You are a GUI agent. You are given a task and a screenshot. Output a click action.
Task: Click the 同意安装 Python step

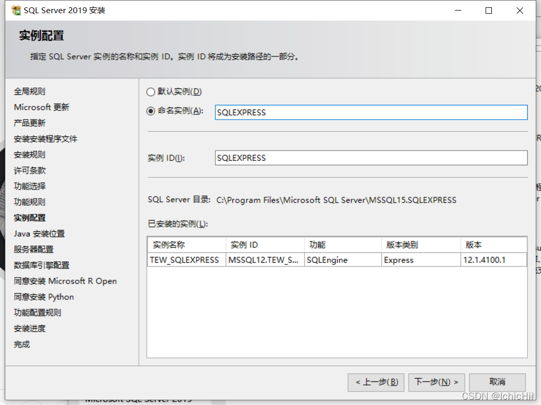pyautogui.click(x=44, y=297)
